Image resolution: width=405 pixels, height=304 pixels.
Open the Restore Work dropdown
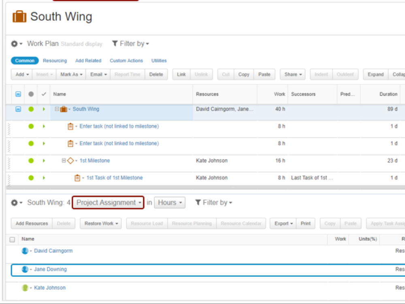101,224
